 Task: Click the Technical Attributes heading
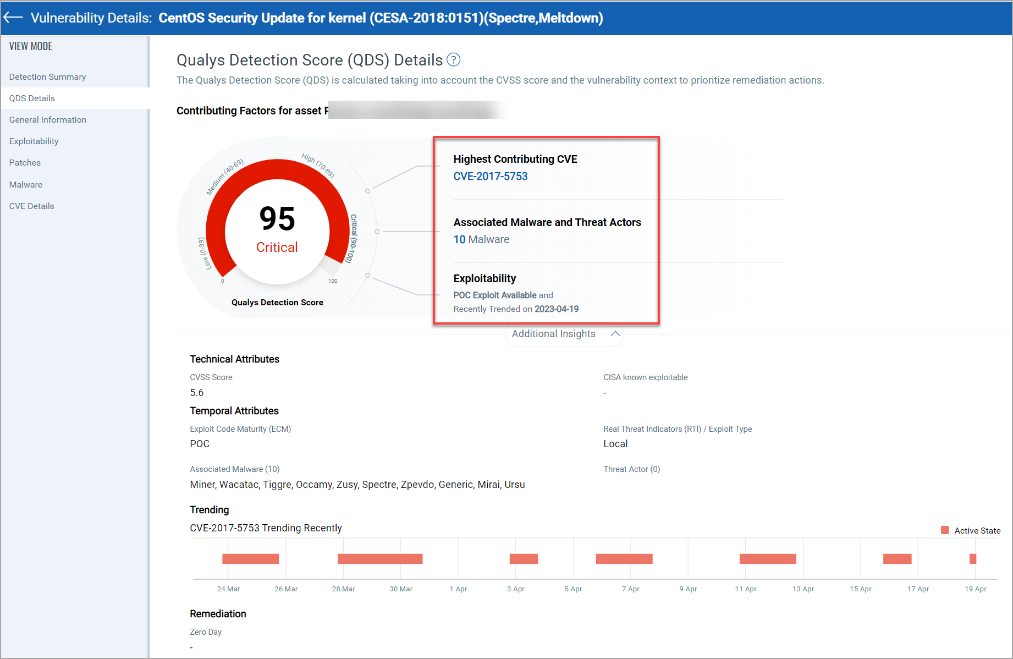234,359
